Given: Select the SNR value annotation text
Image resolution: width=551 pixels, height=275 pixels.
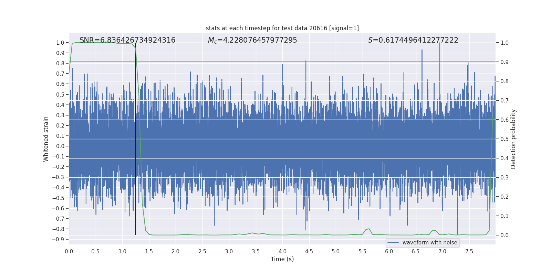Looking at the screenshot, I should (x=127, y=40).
